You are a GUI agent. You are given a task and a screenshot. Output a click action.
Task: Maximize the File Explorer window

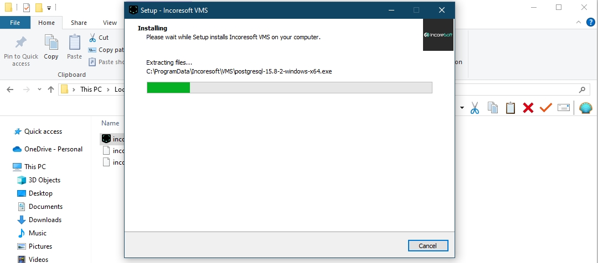(559, 7)
